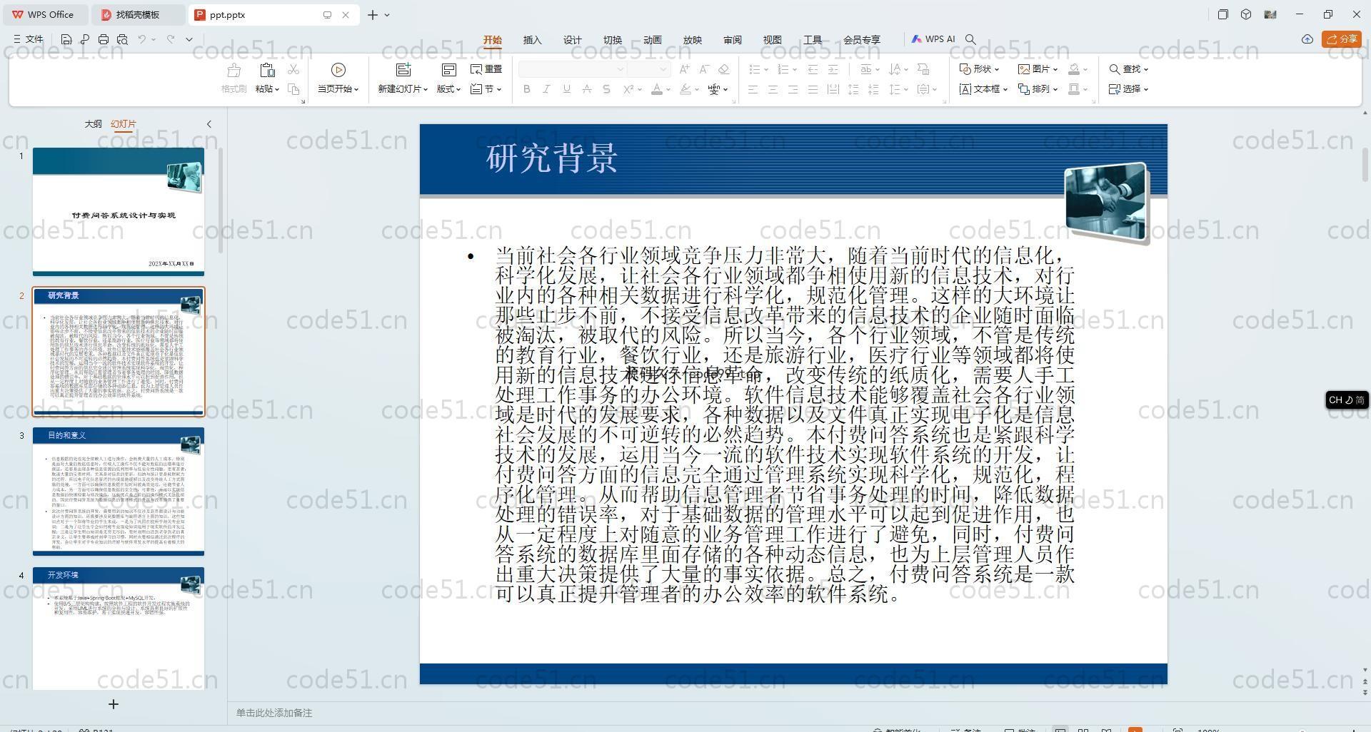Click the Redo arrow icon
The image size is (1371, 732).
point(171,39)
